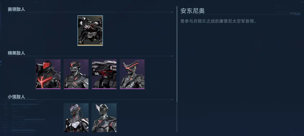The height and width of the screenshot is (136, 304).
Task: Open the minion enemy with neck cables
Action: 76,118
